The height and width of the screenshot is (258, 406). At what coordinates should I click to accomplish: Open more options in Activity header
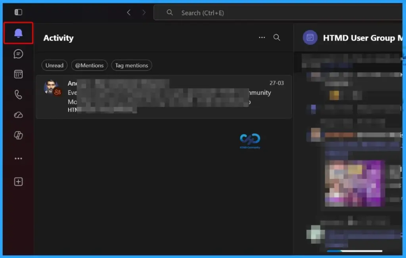pyautogui.click(x=261, y=37)
